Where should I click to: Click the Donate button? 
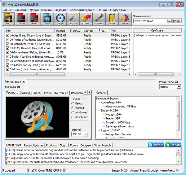pyautogui.click(x=173, y=145)
